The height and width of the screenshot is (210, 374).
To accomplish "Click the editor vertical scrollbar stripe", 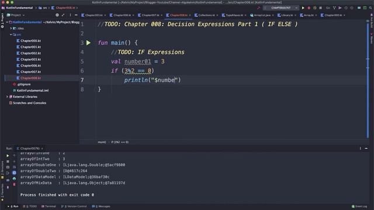I will click(x=368, y=80).
